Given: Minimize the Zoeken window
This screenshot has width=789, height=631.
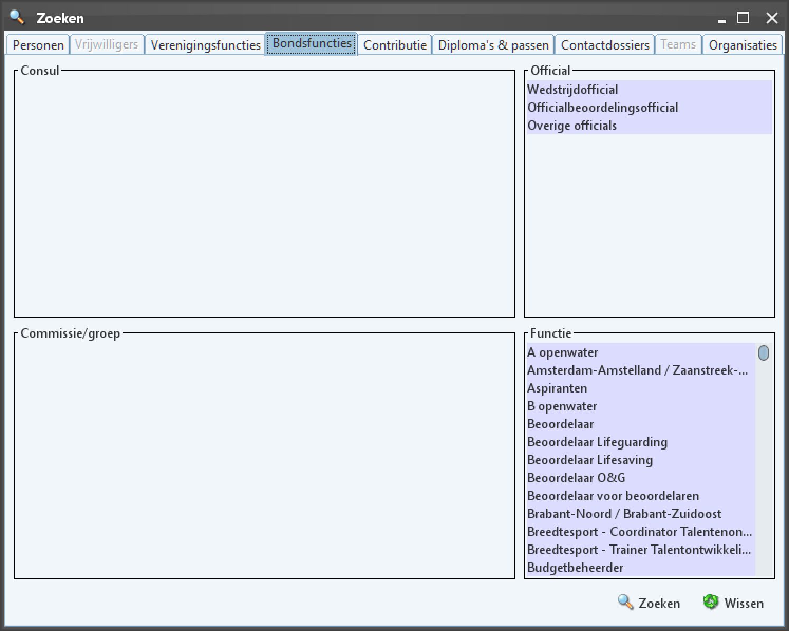Looking at the screenshot, I should [721, 21].
